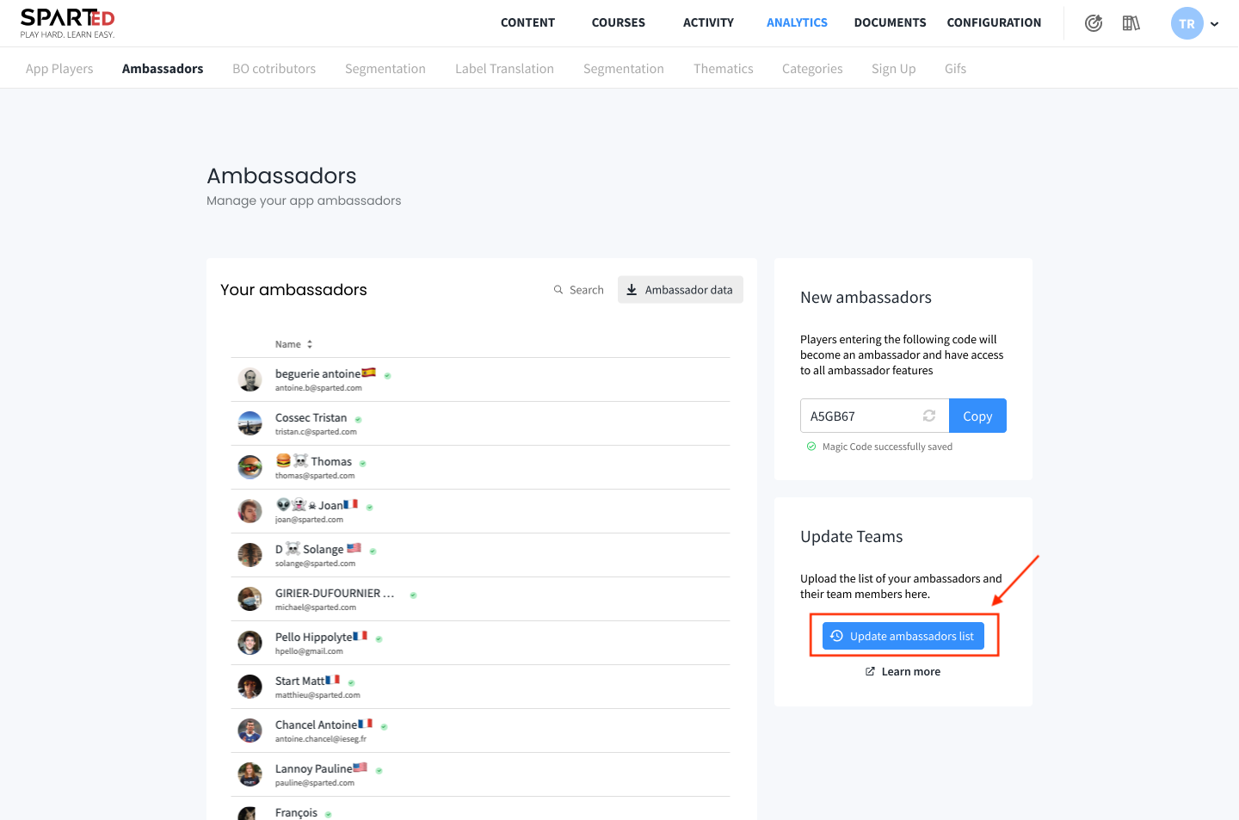The width and height of the screenshot is (1239, 820).
Task: Click the search magnifier icon
Action: [x=558, y=290]
